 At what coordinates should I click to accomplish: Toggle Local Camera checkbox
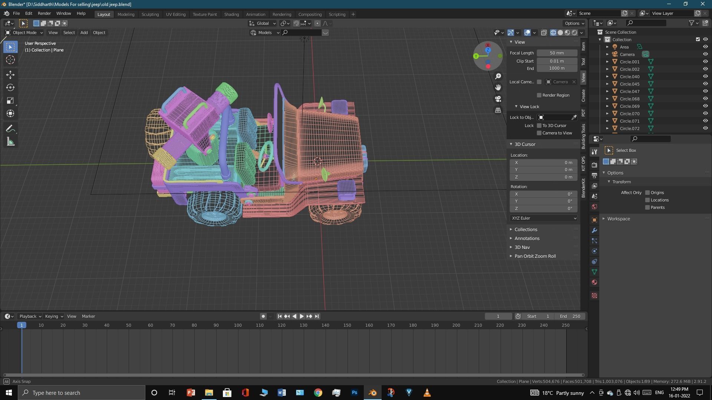click(539, 82)
